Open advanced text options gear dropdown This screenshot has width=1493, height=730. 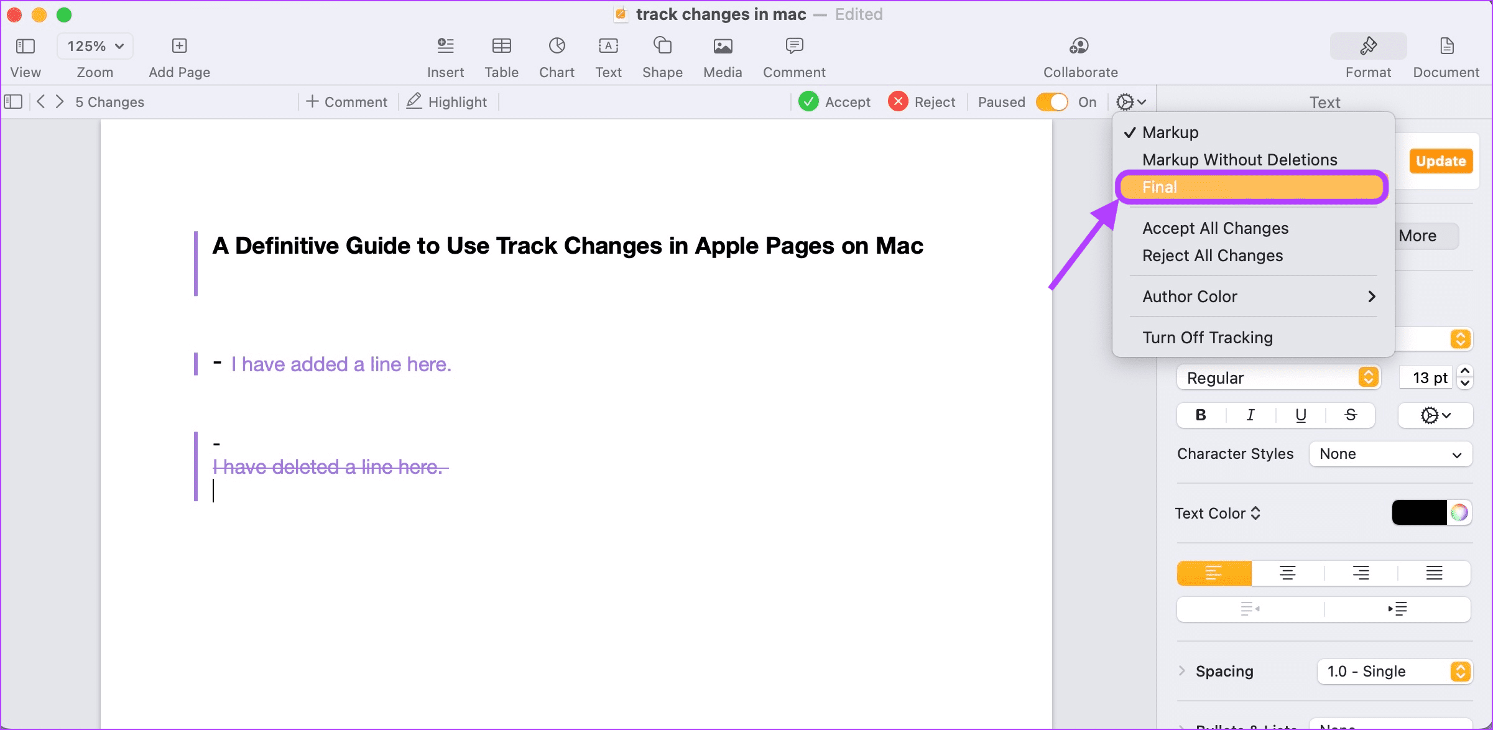click(x=1435, y=415)
